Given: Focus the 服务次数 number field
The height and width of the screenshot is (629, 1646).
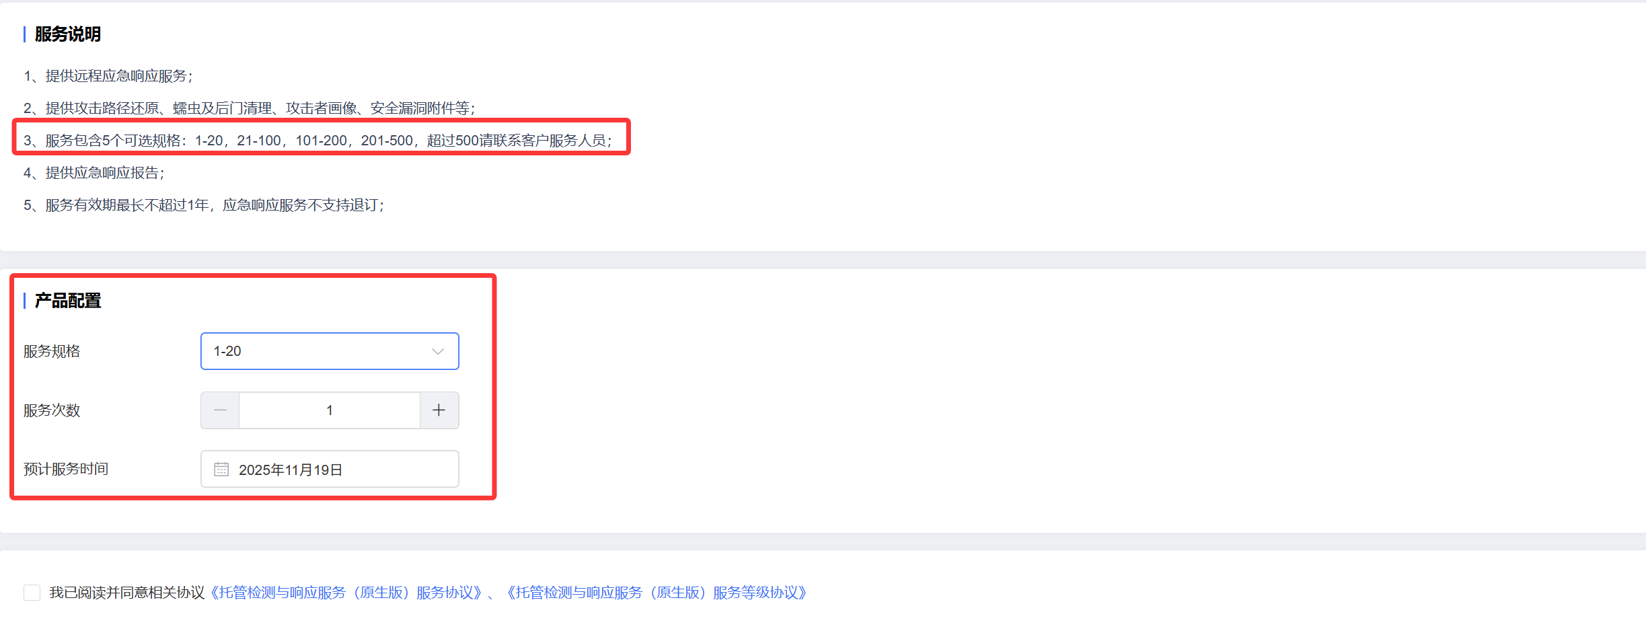Looking at the screenshot, I should (x=330, y=410).
